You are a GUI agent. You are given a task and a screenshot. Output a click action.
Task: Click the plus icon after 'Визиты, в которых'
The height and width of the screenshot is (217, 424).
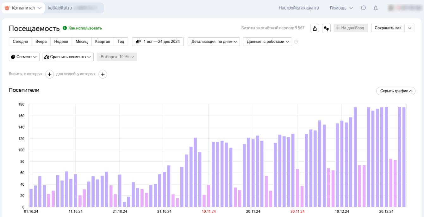point(49,74)
